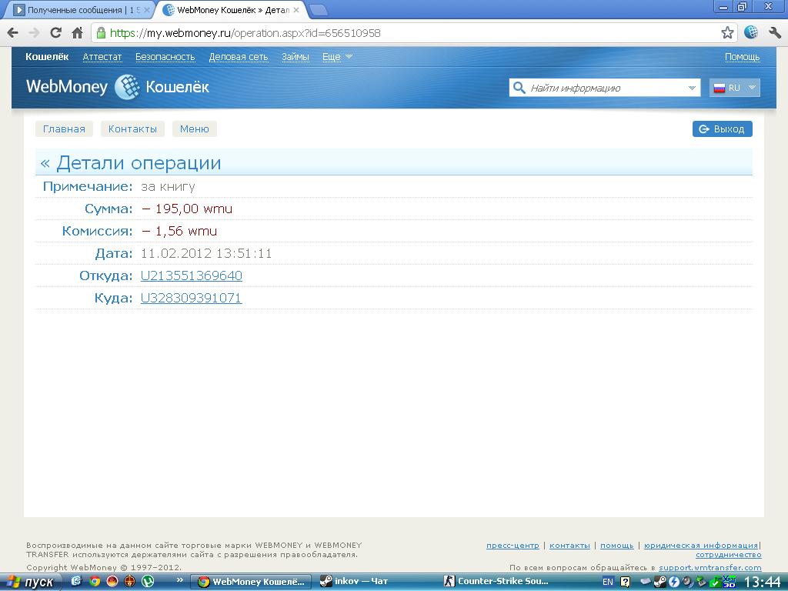Open the WebMoney extension globe icon
The image size is (788, 591).
coord(751,32)
